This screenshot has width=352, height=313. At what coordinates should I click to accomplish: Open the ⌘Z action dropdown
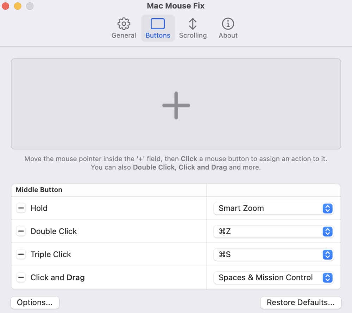click(274, 232)
